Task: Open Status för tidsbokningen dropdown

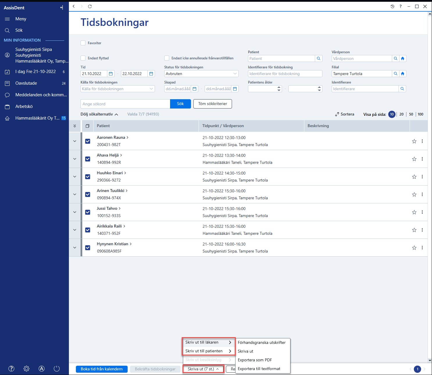Action: (201, 74)
